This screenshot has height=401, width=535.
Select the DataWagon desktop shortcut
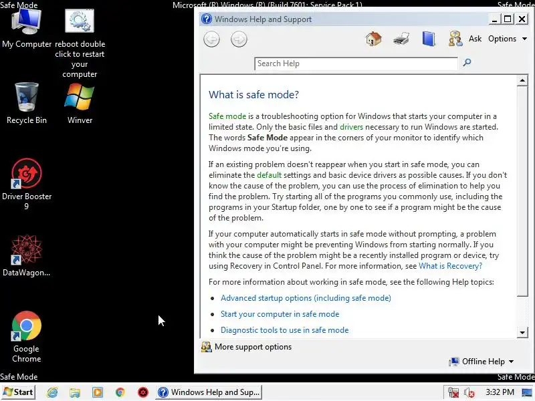pyautogui.click(x=27, y=255)
